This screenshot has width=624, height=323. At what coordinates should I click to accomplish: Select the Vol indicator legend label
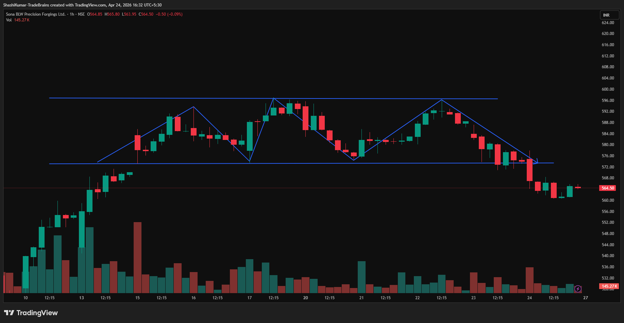coord(9,20)
